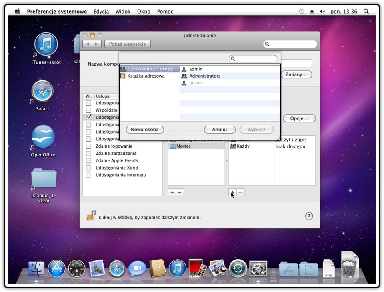
Task: Enable Zdalne zarządzanie checkbox
Action: [x=88, y=153]
